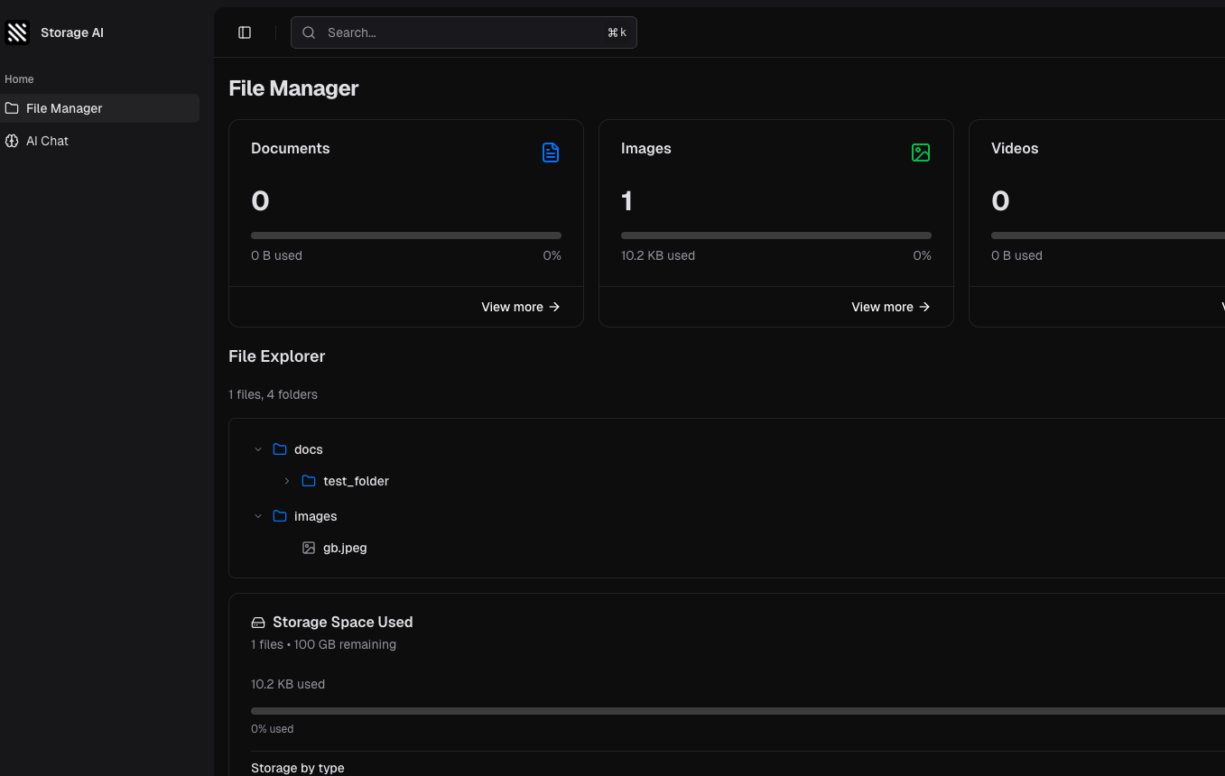The height and width of the screenshot is (776, 1225).
Task: Collapse the images folder chevron
Action: click(258, 516)
